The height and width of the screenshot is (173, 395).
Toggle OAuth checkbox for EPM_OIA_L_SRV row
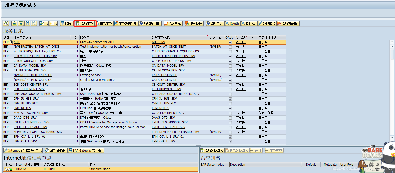pyautogui.click(x=230, y=142)
